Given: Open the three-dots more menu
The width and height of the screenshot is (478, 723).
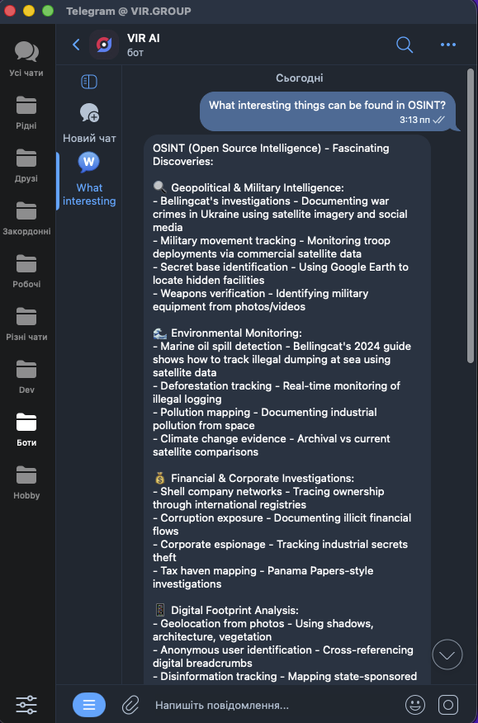Looking at the screenshot, I should [448, 45].
